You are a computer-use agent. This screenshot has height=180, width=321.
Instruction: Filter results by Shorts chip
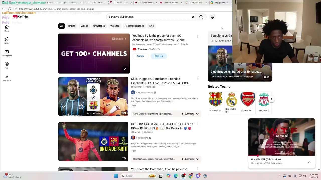coord(72,26)
